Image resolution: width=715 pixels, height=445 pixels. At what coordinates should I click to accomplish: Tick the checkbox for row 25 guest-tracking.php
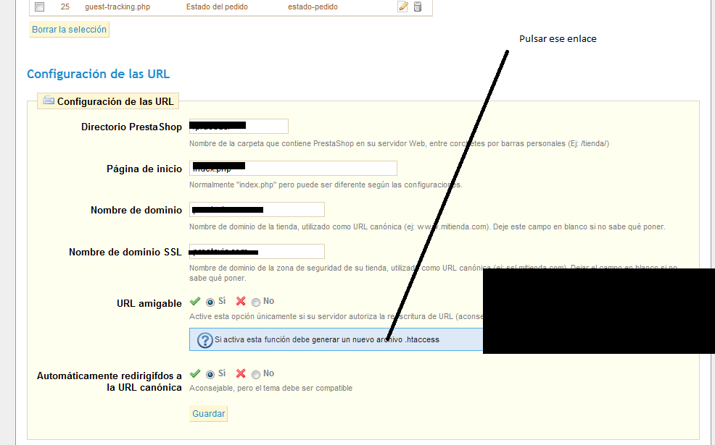tap(40, 7)
